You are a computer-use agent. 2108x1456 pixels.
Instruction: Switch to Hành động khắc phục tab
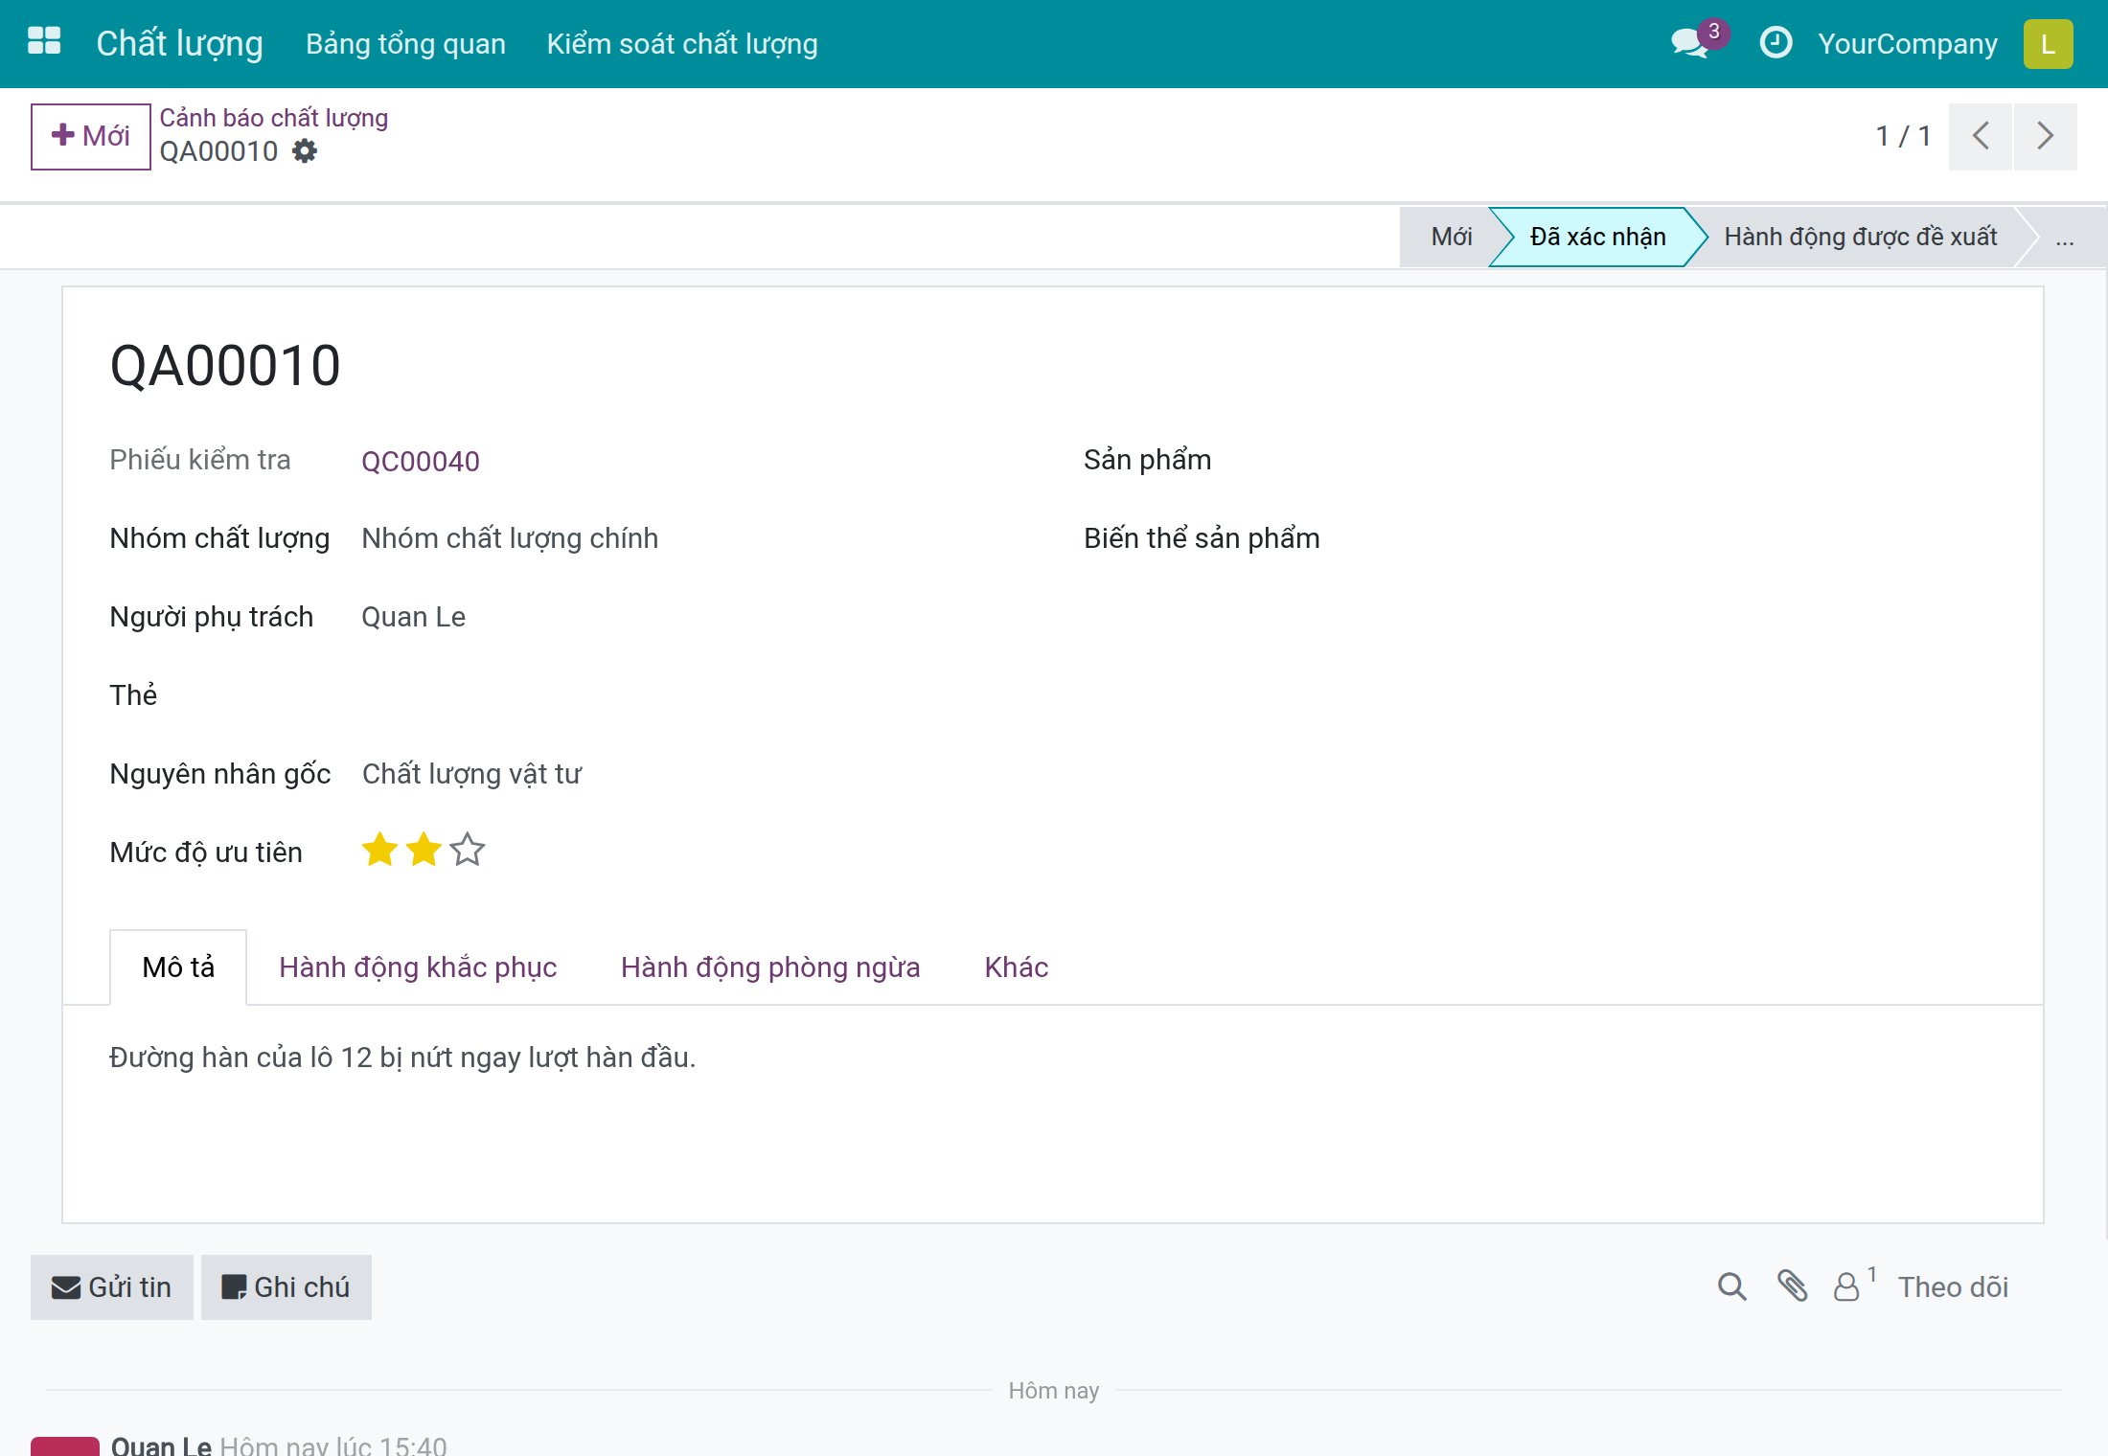418,967
